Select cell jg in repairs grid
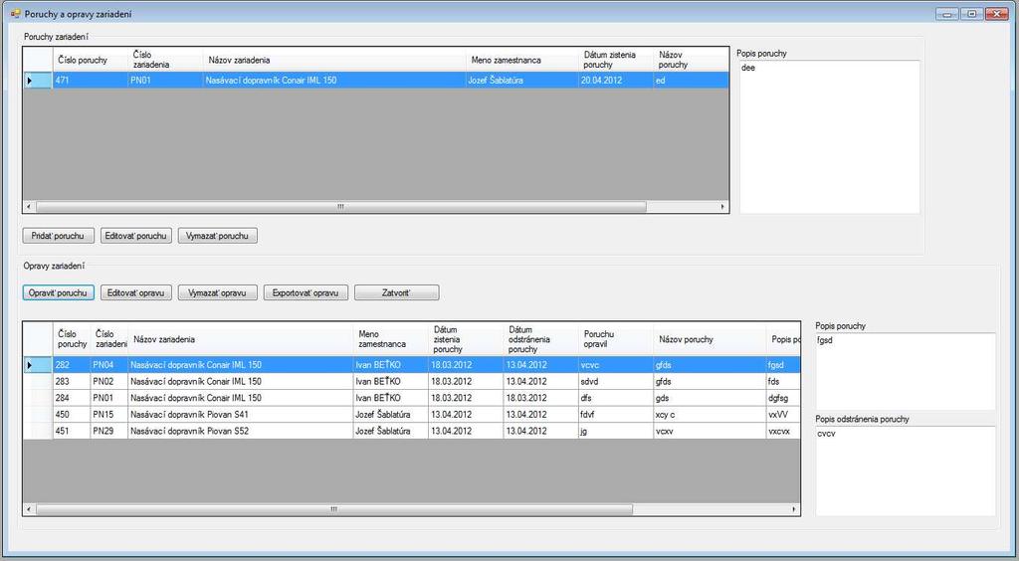The width and height of the screenshot is (1019, 561). coord(616,431)
